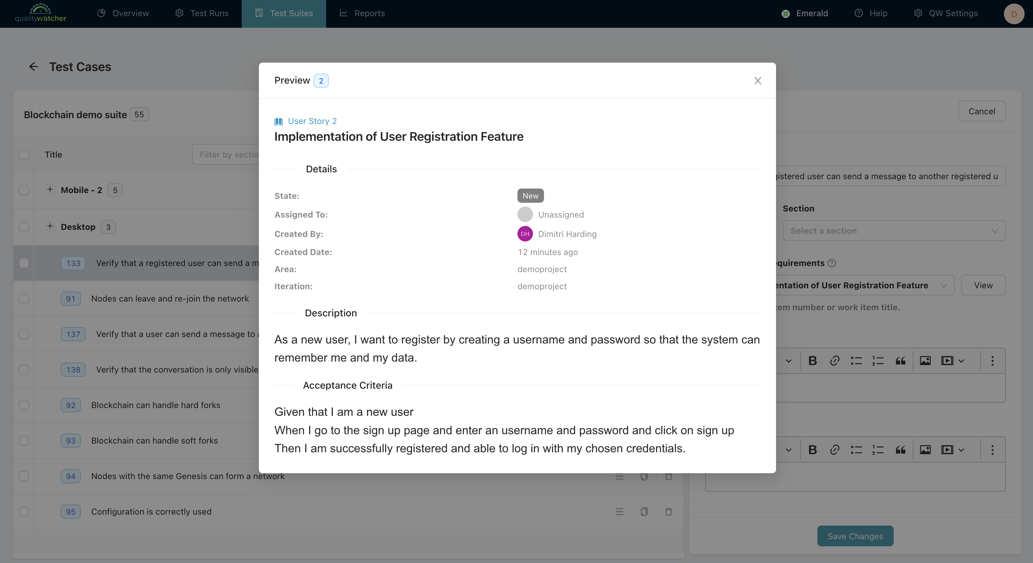
Task: Click the link icon in lower editor toolbar
Action: 835,450
